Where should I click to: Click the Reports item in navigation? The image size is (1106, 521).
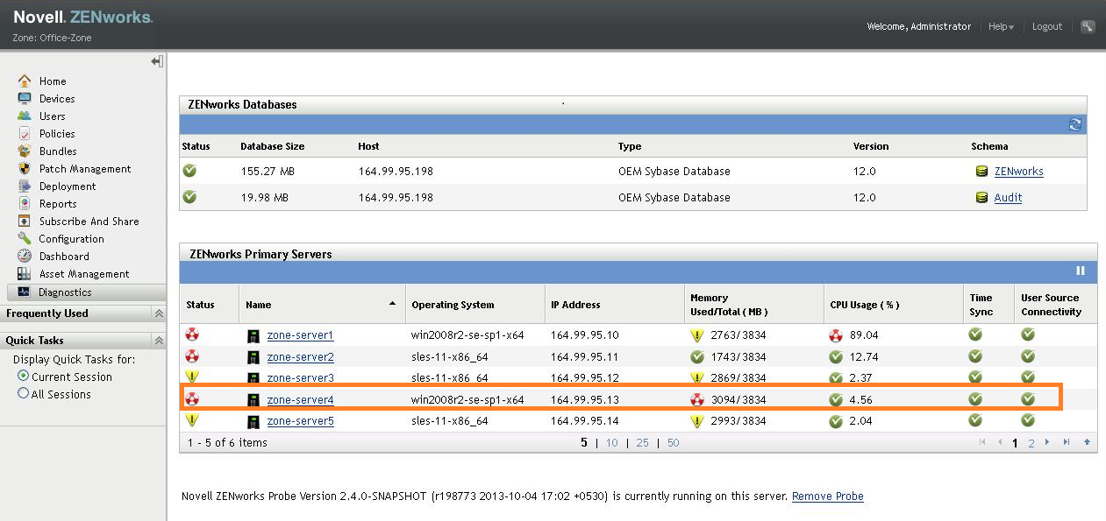(x=58, y=204)
